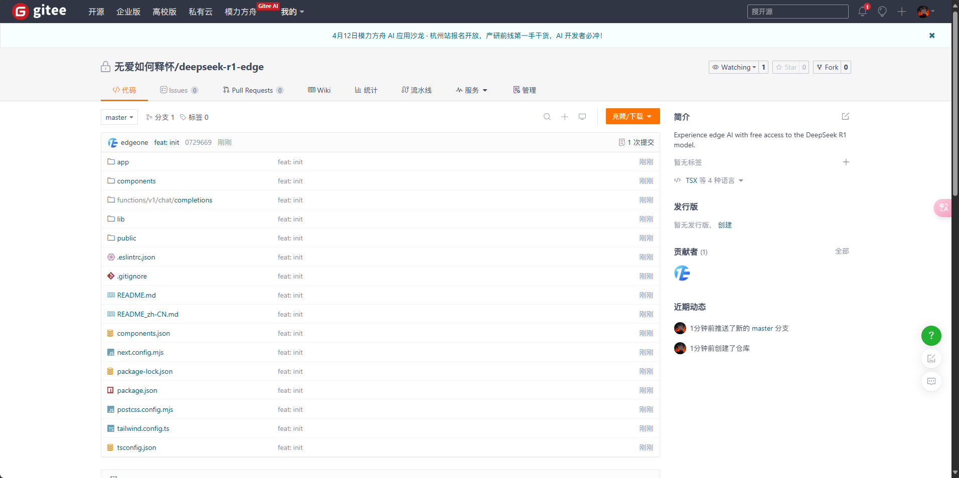Open the completions folder path
This screenshot has width=959, height=478.
click(193, 200)
